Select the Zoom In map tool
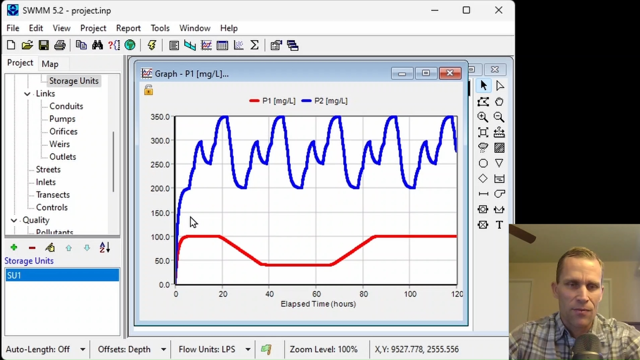This screenshot has height=360, width=640. click(x=483, y=117)
